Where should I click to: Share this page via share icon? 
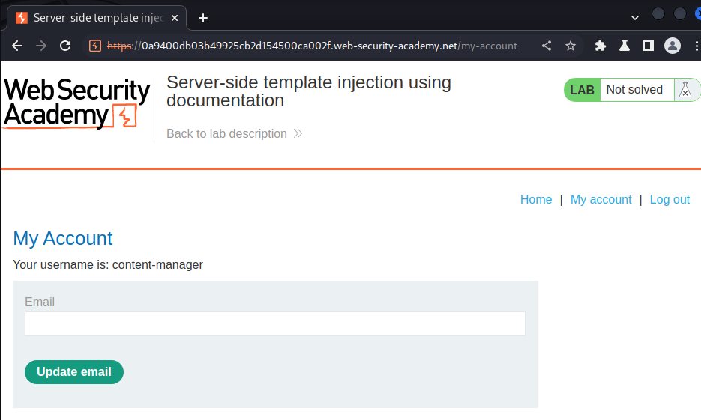[x=547, y=46]
